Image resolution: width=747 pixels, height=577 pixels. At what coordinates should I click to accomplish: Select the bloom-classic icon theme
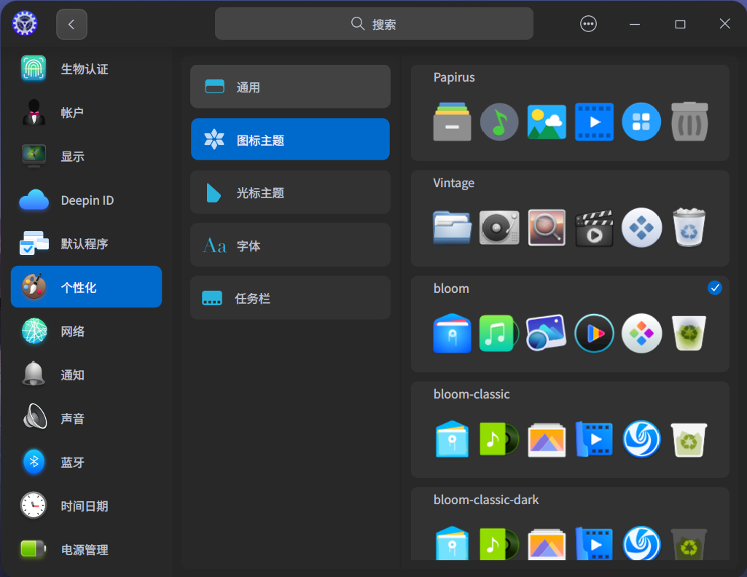[570, 430]
